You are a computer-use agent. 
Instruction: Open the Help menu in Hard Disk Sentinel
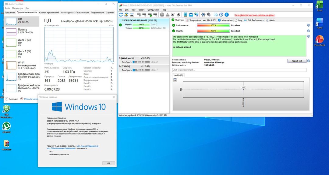tap(164, 10)
